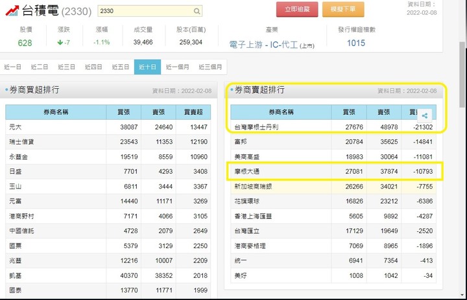Select broker 元大 in buy ranking

[x=15, y=127]
